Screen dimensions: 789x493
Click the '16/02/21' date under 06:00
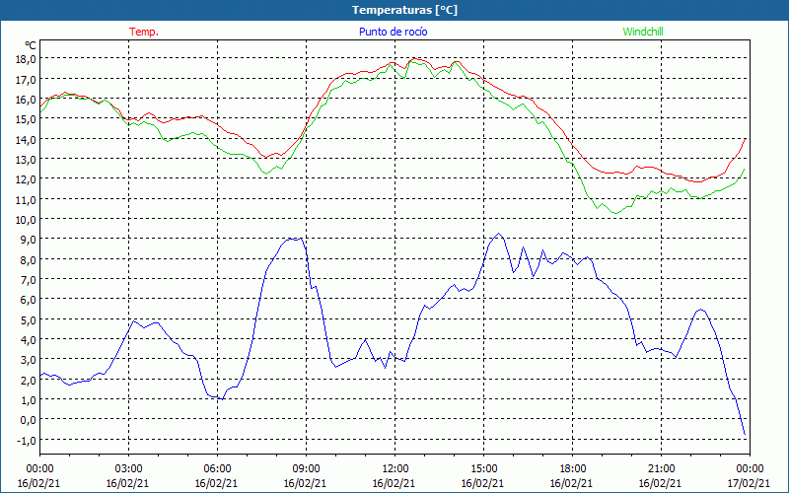[216, 483]
